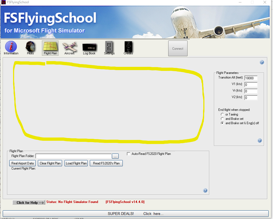Image resolution: width=273 pixels, height=219 pixels.
Task: Select the 'or Taxiing' radio option
Action: [222, 114]
